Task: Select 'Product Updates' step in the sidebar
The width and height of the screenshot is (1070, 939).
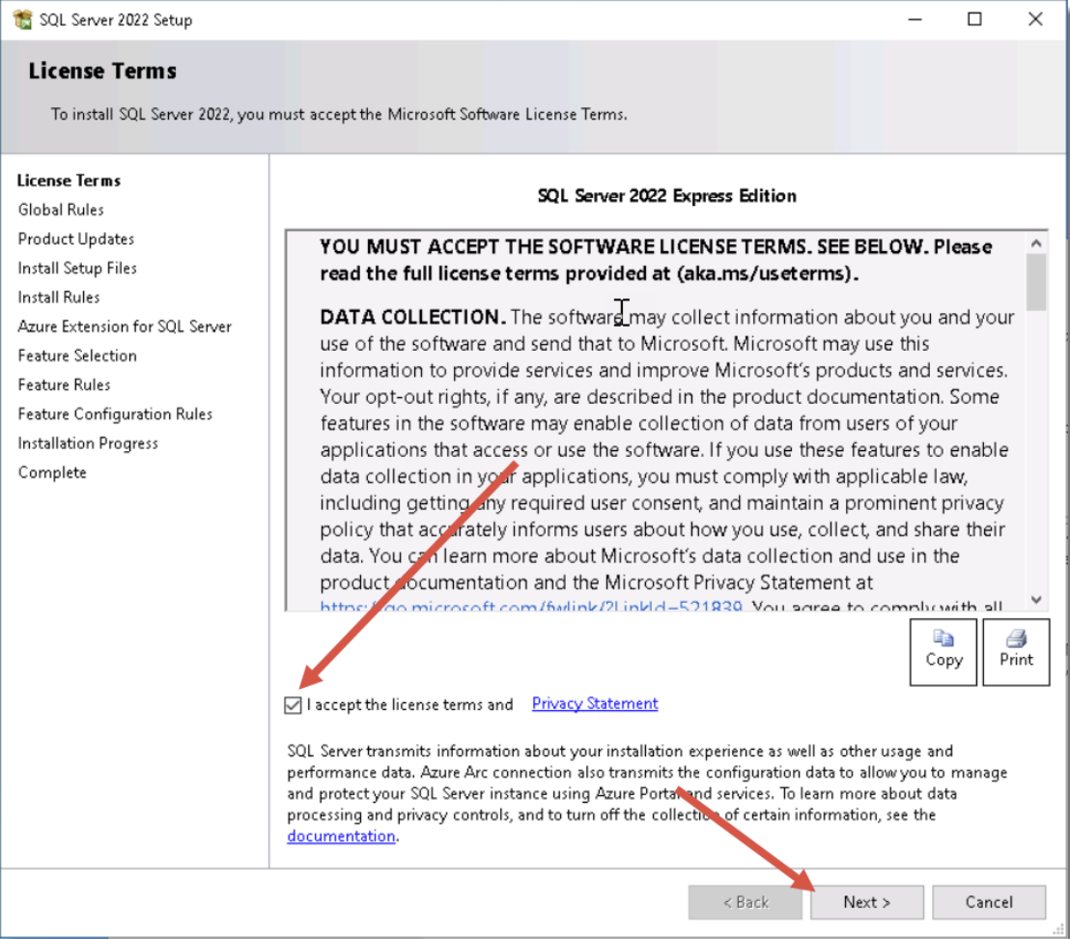Action: point(75,239)
